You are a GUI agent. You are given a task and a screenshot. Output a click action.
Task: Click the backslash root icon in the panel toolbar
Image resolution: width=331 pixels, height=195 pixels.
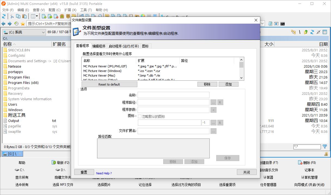click(x=300, y=32)
